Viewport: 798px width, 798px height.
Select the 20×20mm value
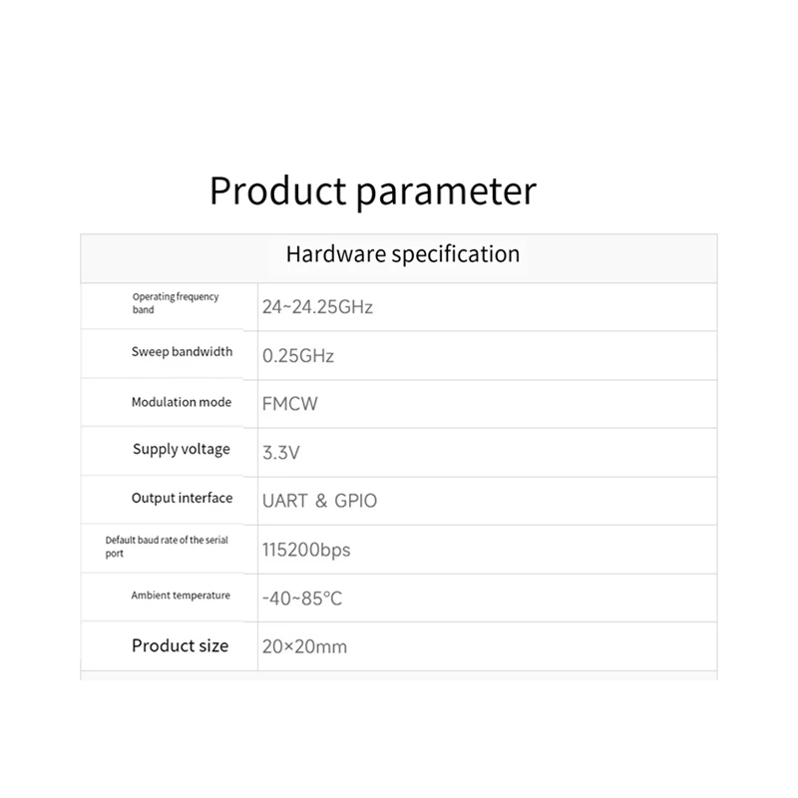(x=304, y=646)
